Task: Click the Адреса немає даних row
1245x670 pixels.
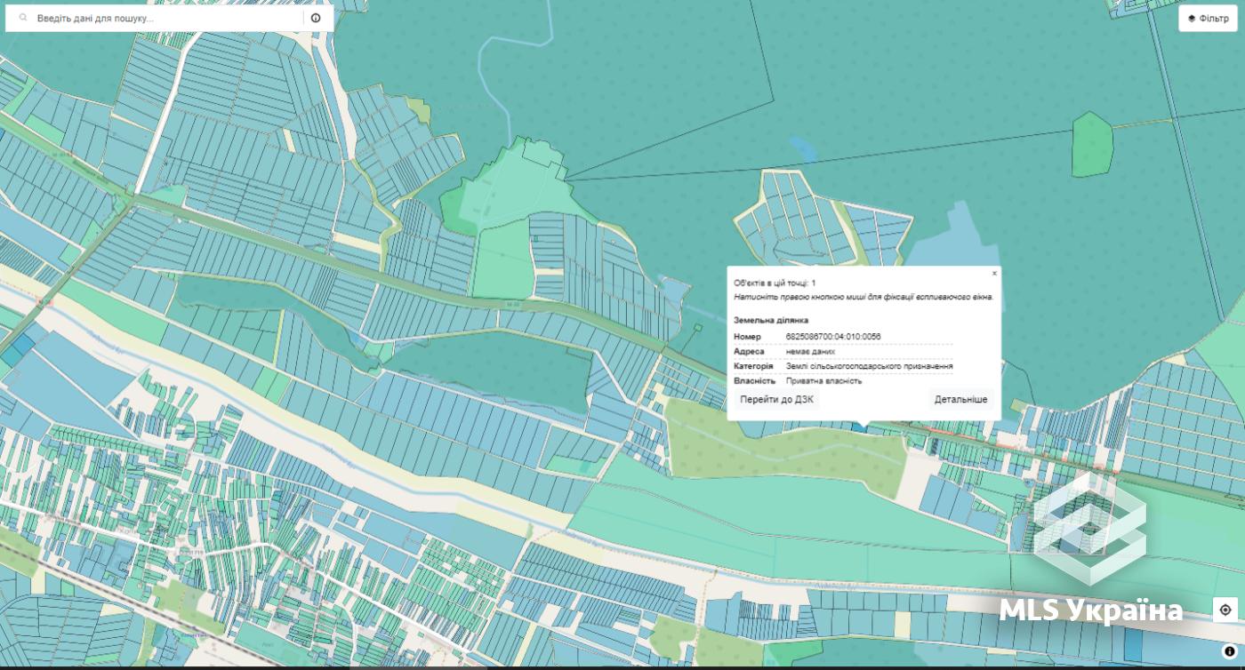Action: point(843,352)
